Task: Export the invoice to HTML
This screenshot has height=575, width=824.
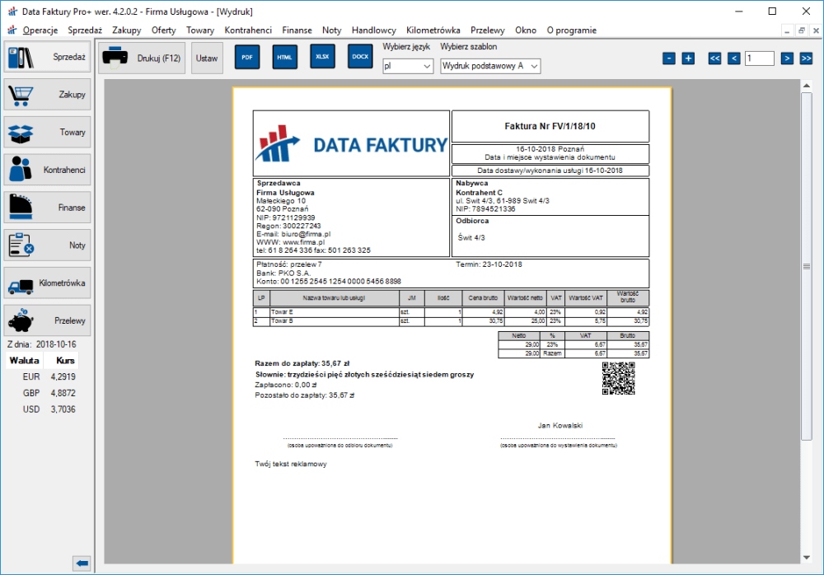Action: [284, 58]
